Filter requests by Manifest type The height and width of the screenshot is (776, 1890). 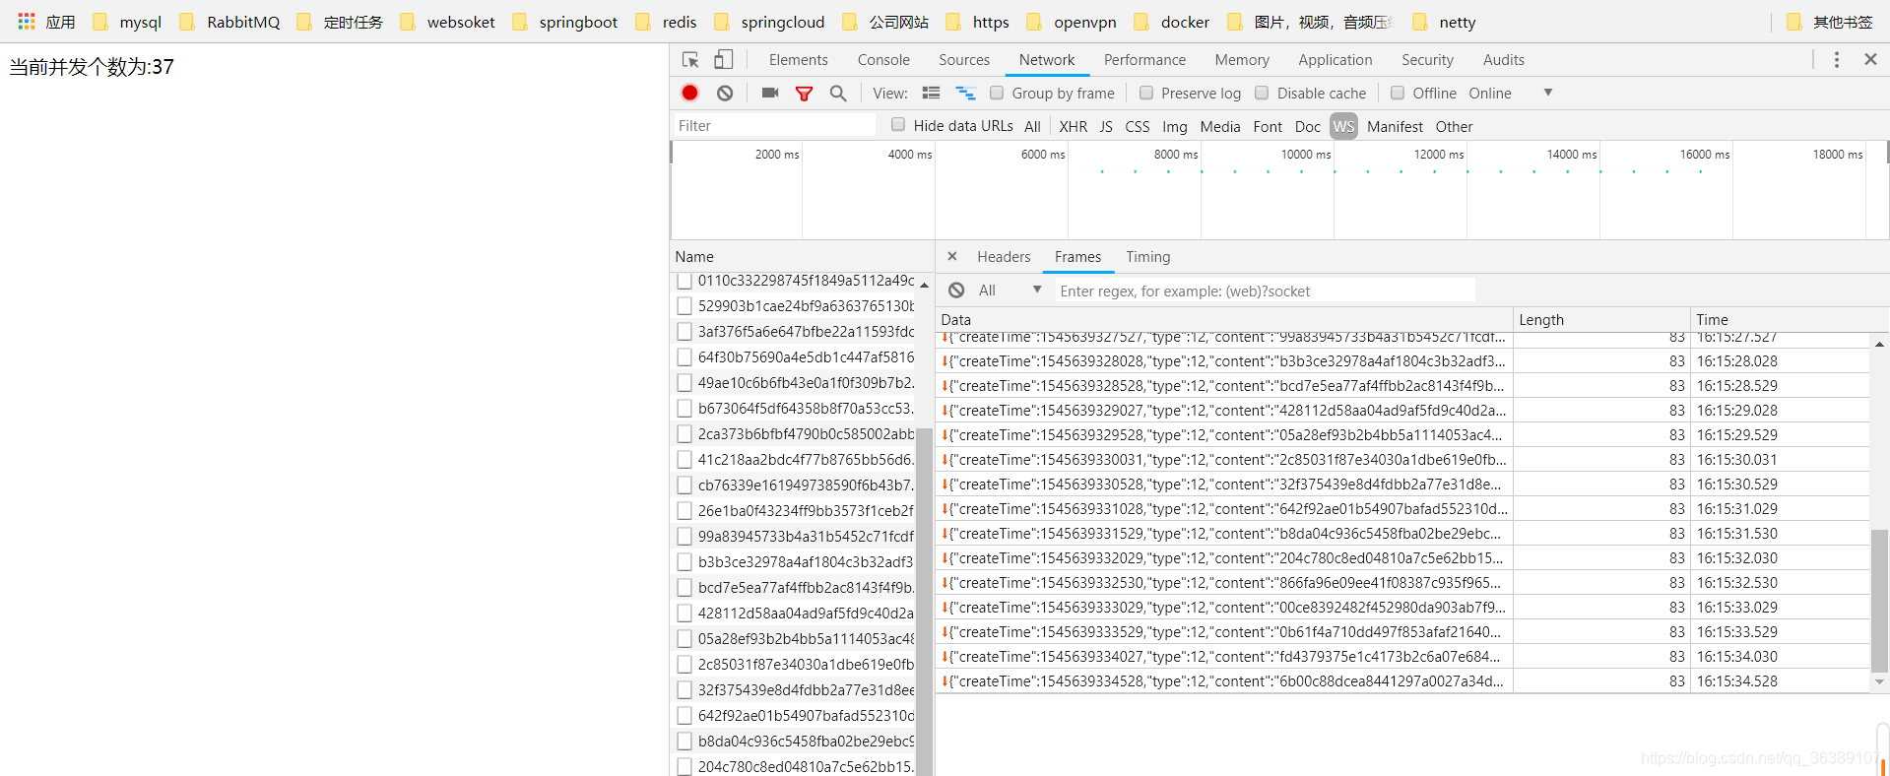click(1395, 126)
